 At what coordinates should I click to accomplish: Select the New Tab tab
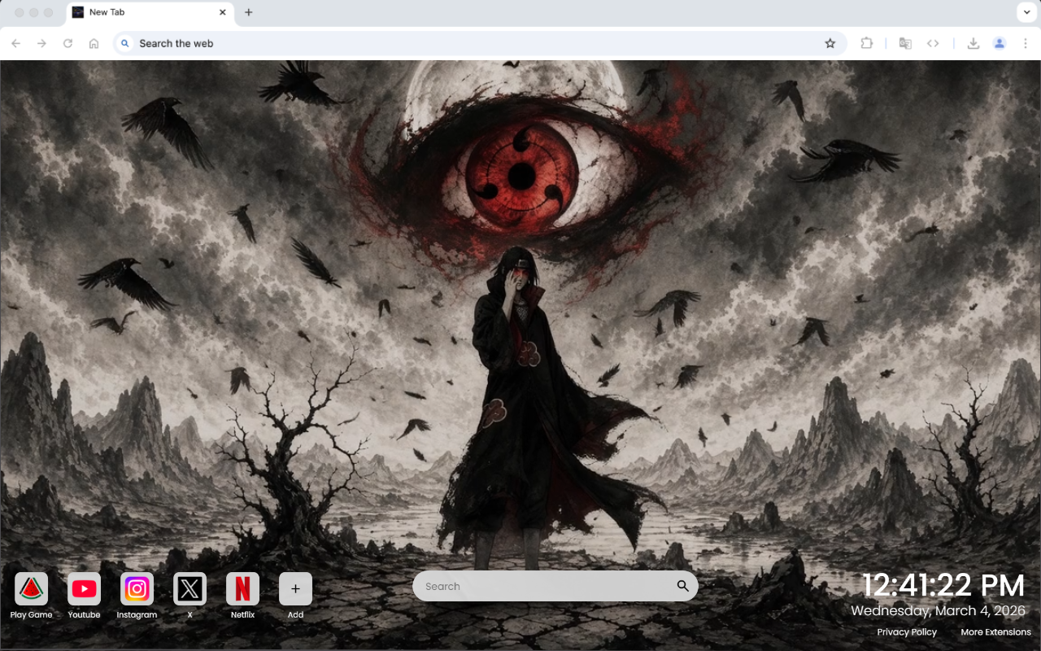[150, 12]
